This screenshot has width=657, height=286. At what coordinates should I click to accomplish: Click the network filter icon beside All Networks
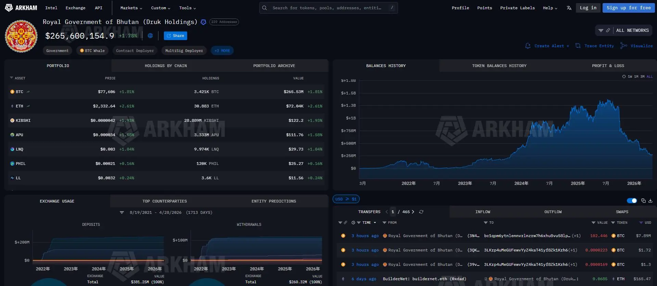(601, 30)
